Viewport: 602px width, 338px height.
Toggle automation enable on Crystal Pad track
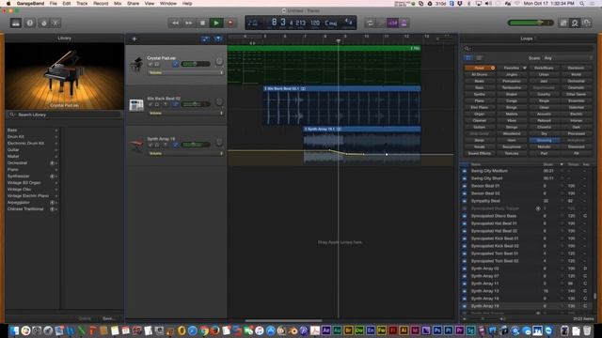176,64
